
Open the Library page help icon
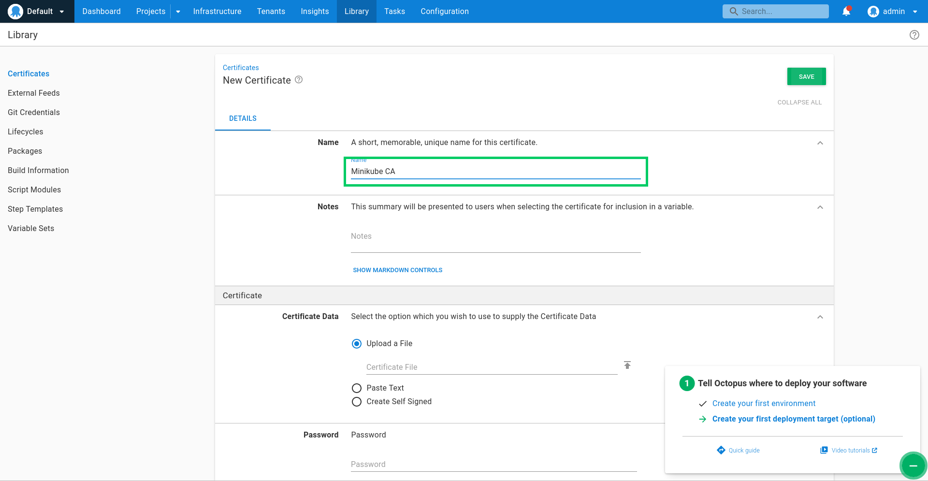pos(914,35)
